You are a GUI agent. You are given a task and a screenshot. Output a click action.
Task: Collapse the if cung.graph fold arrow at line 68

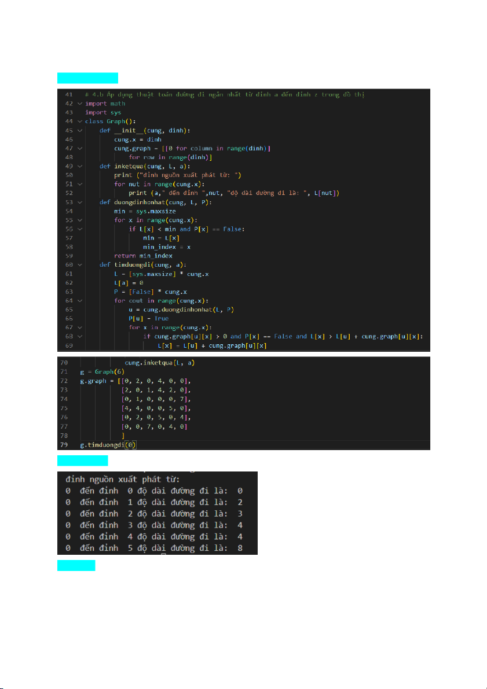80,337
